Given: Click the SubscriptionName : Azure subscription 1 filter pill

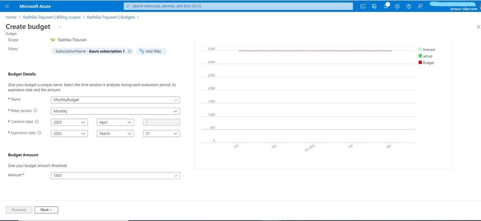Looking at the screenshot, I should pyautogui.click(x=92, y=51).
